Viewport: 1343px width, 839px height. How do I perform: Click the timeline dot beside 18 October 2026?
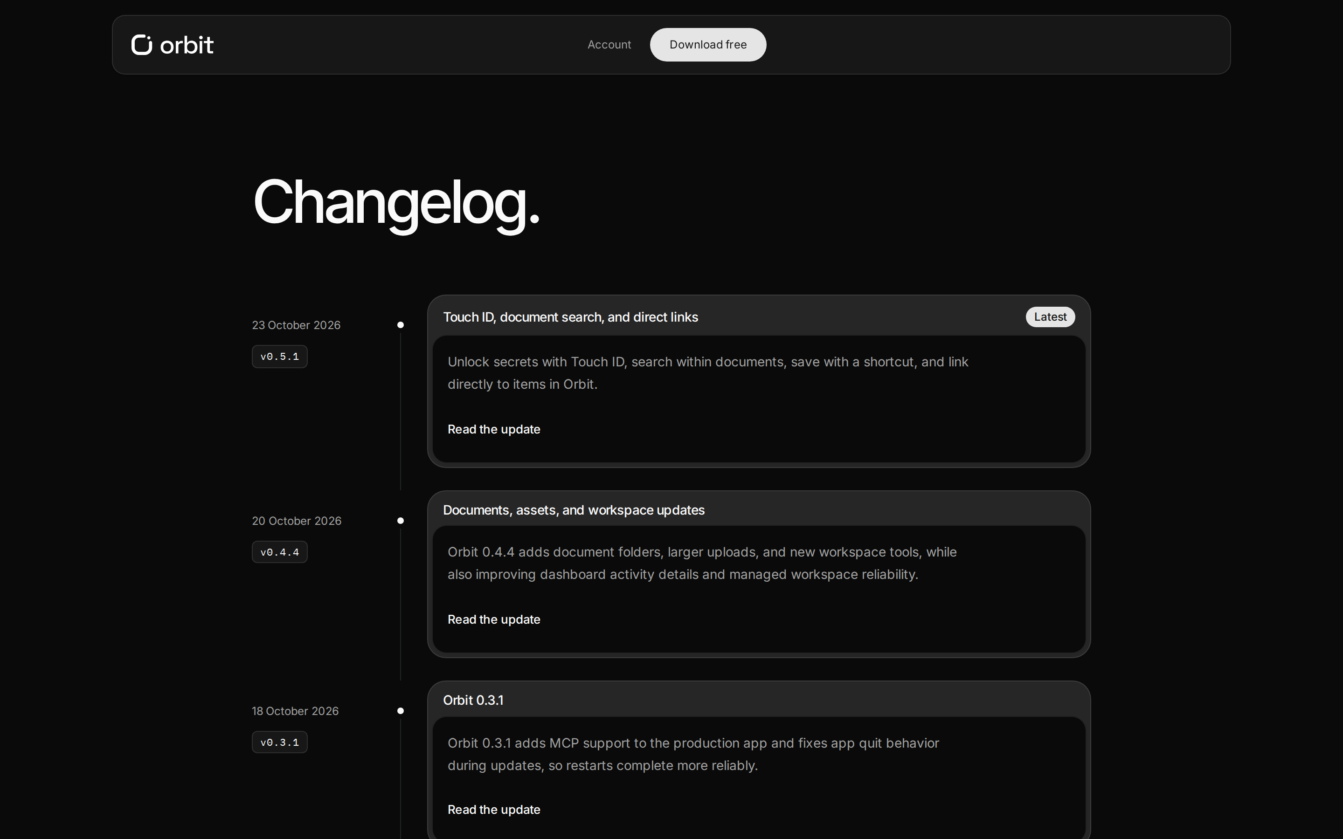pyautogui.click(x=401, y=711)
